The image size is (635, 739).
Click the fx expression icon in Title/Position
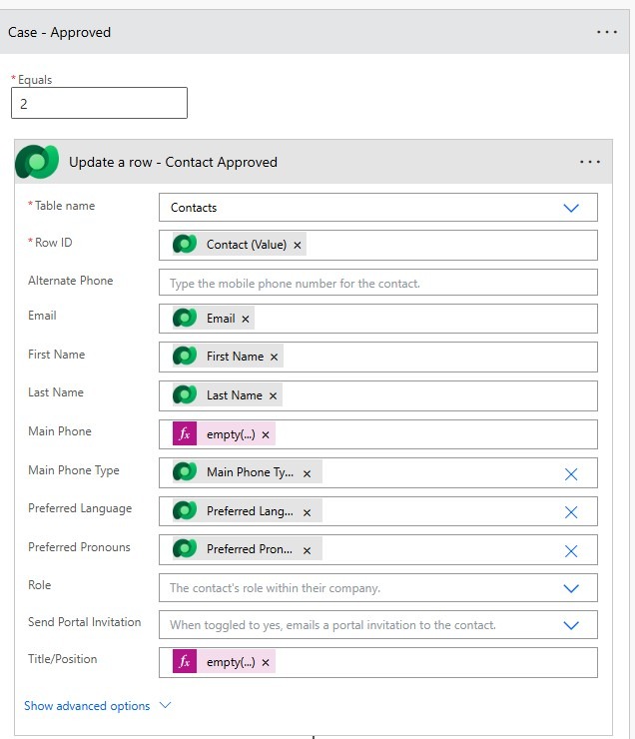tap(184, 662)
